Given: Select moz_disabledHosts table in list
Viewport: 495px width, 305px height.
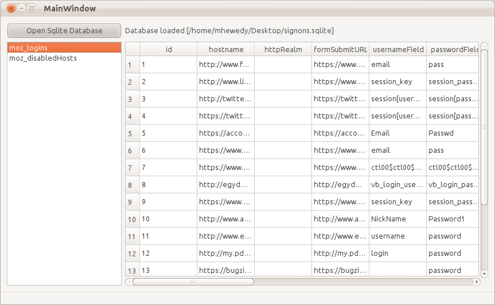Looking at the screenshot, I should click(x=64, y=58).
